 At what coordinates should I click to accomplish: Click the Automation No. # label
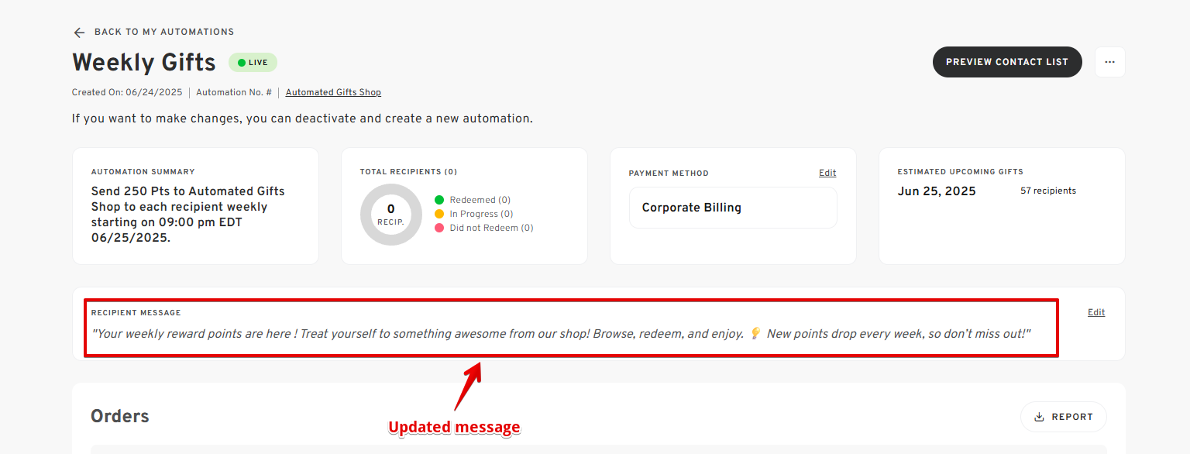tap(234, 92)
